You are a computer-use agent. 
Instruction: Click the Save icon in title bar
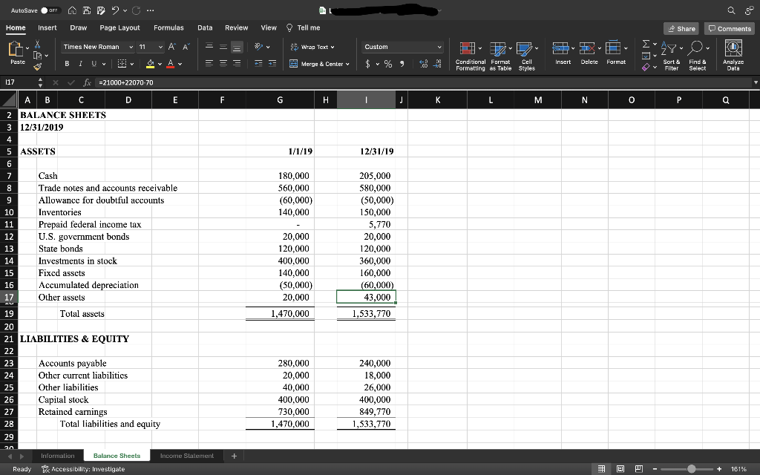coord(87,10)
